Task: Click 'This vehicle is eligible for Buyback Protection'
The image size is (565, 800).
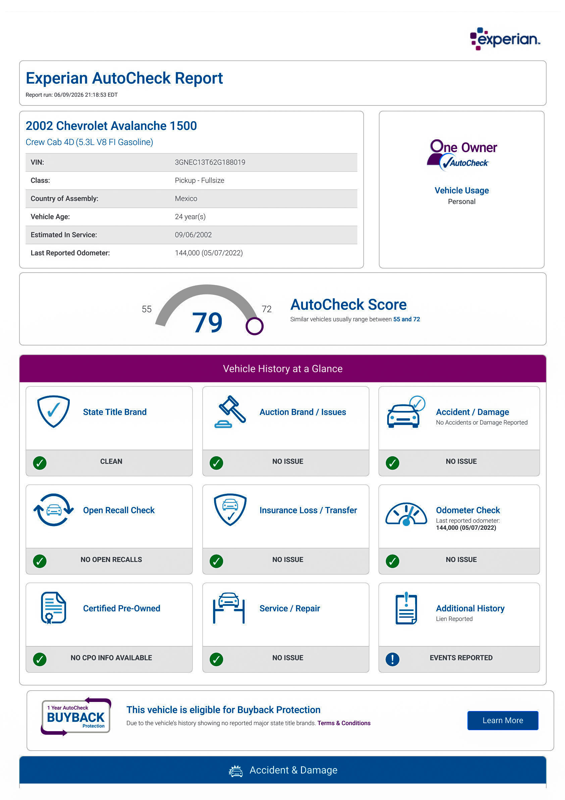Action: (223, 710)
